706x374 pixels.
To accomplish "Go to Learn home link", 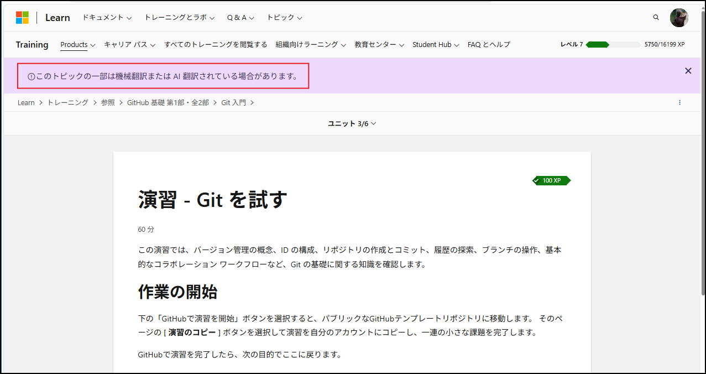I will click(57, 17).
